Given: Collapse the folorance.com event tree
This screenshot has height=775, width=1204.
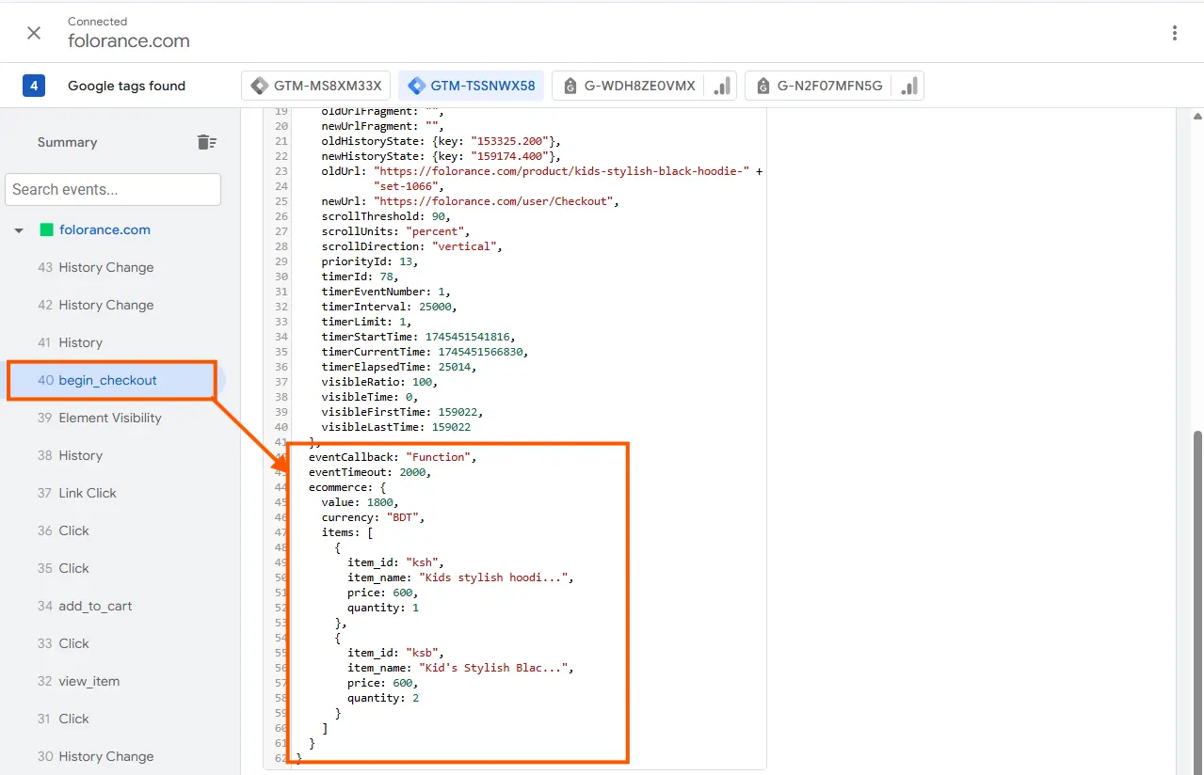Looking at the screenshot, I should point(19,230).
